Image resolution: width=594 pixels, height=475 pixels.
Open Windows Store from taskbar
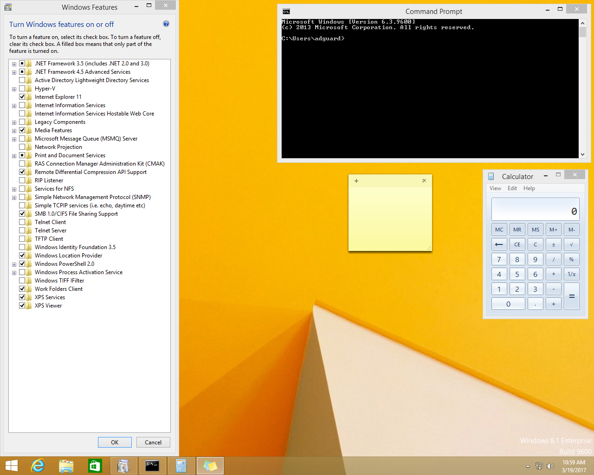(x=95, y=466)
